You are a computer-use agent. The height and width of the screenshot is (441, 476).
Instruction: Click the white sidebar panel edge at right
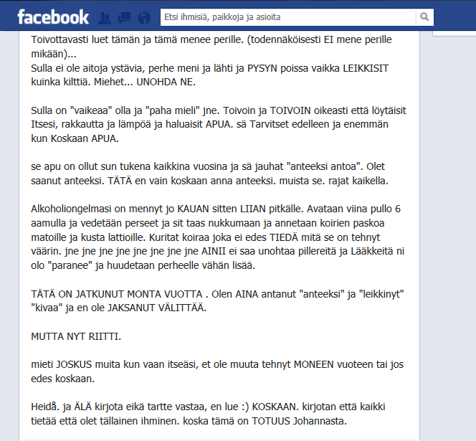454,34
